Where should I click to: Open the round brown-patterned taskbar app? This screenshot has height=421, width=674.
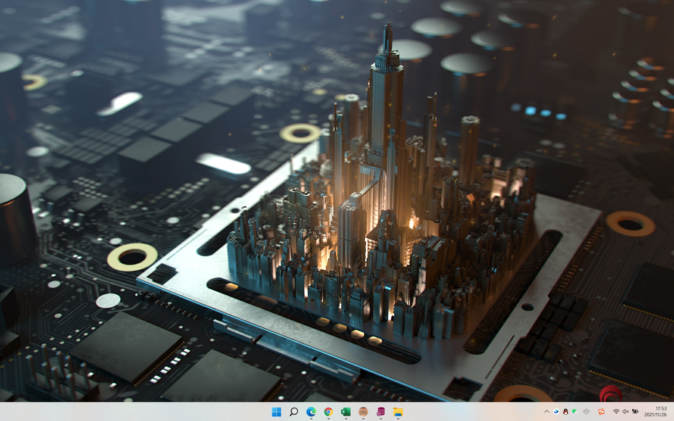363,412
